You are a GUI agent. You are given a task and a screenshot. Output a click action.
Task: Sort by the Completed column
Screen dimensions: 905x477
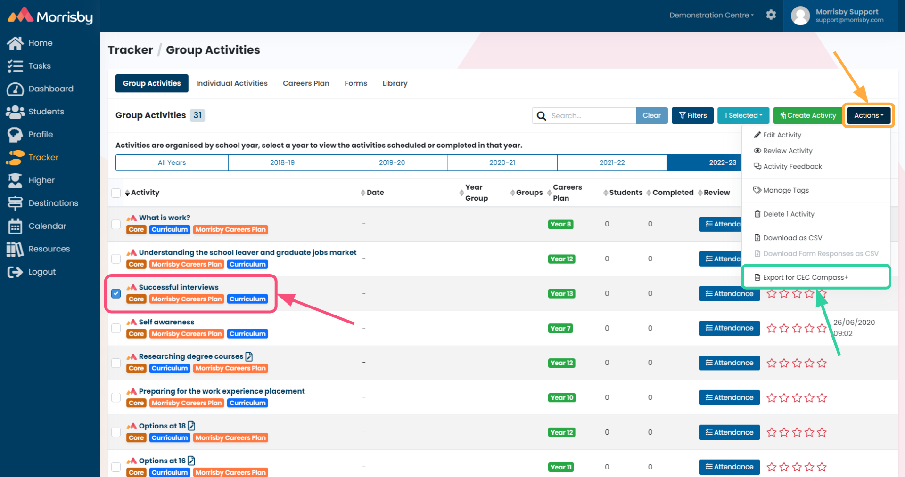pyautogui.click(x=670, y=193)
